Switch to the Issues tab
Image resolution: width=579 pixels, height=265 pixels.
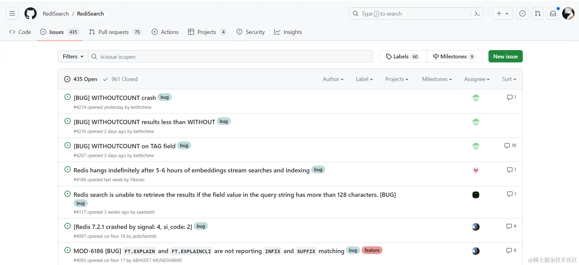[60, 32]
